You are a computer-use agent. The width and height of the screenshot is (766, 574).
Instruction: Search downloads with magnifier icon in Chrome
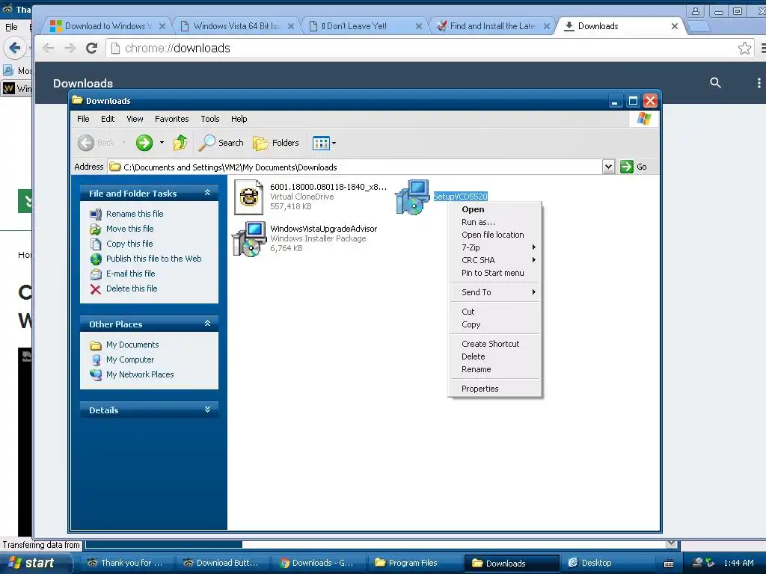[715, 83]
